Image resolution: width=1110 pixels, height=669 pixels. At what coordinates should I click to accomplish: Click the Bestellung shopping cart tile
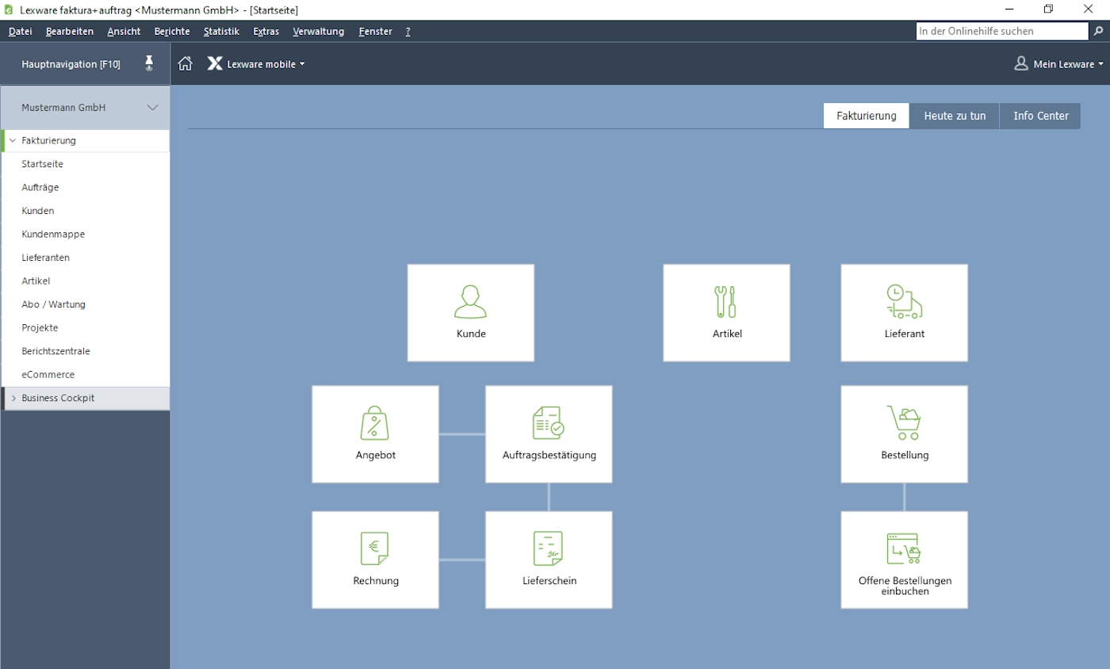904,434
